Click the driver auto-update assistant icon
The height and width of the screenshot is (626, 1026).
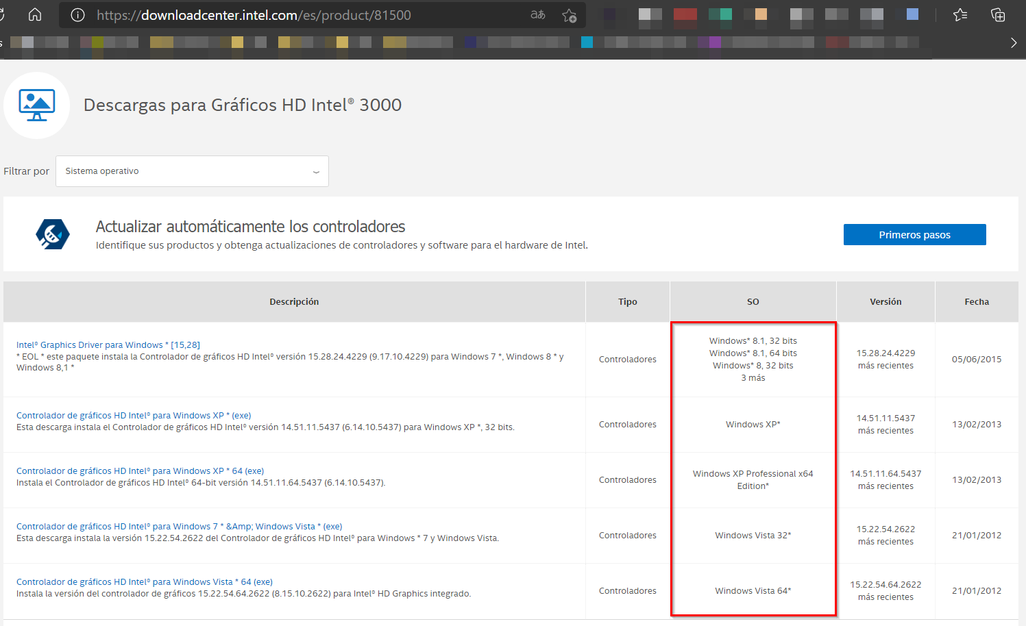53,234
